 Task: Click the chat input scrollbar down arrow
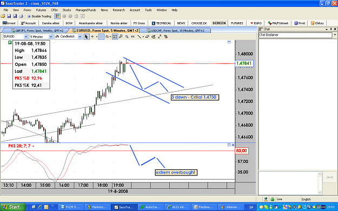320,193
